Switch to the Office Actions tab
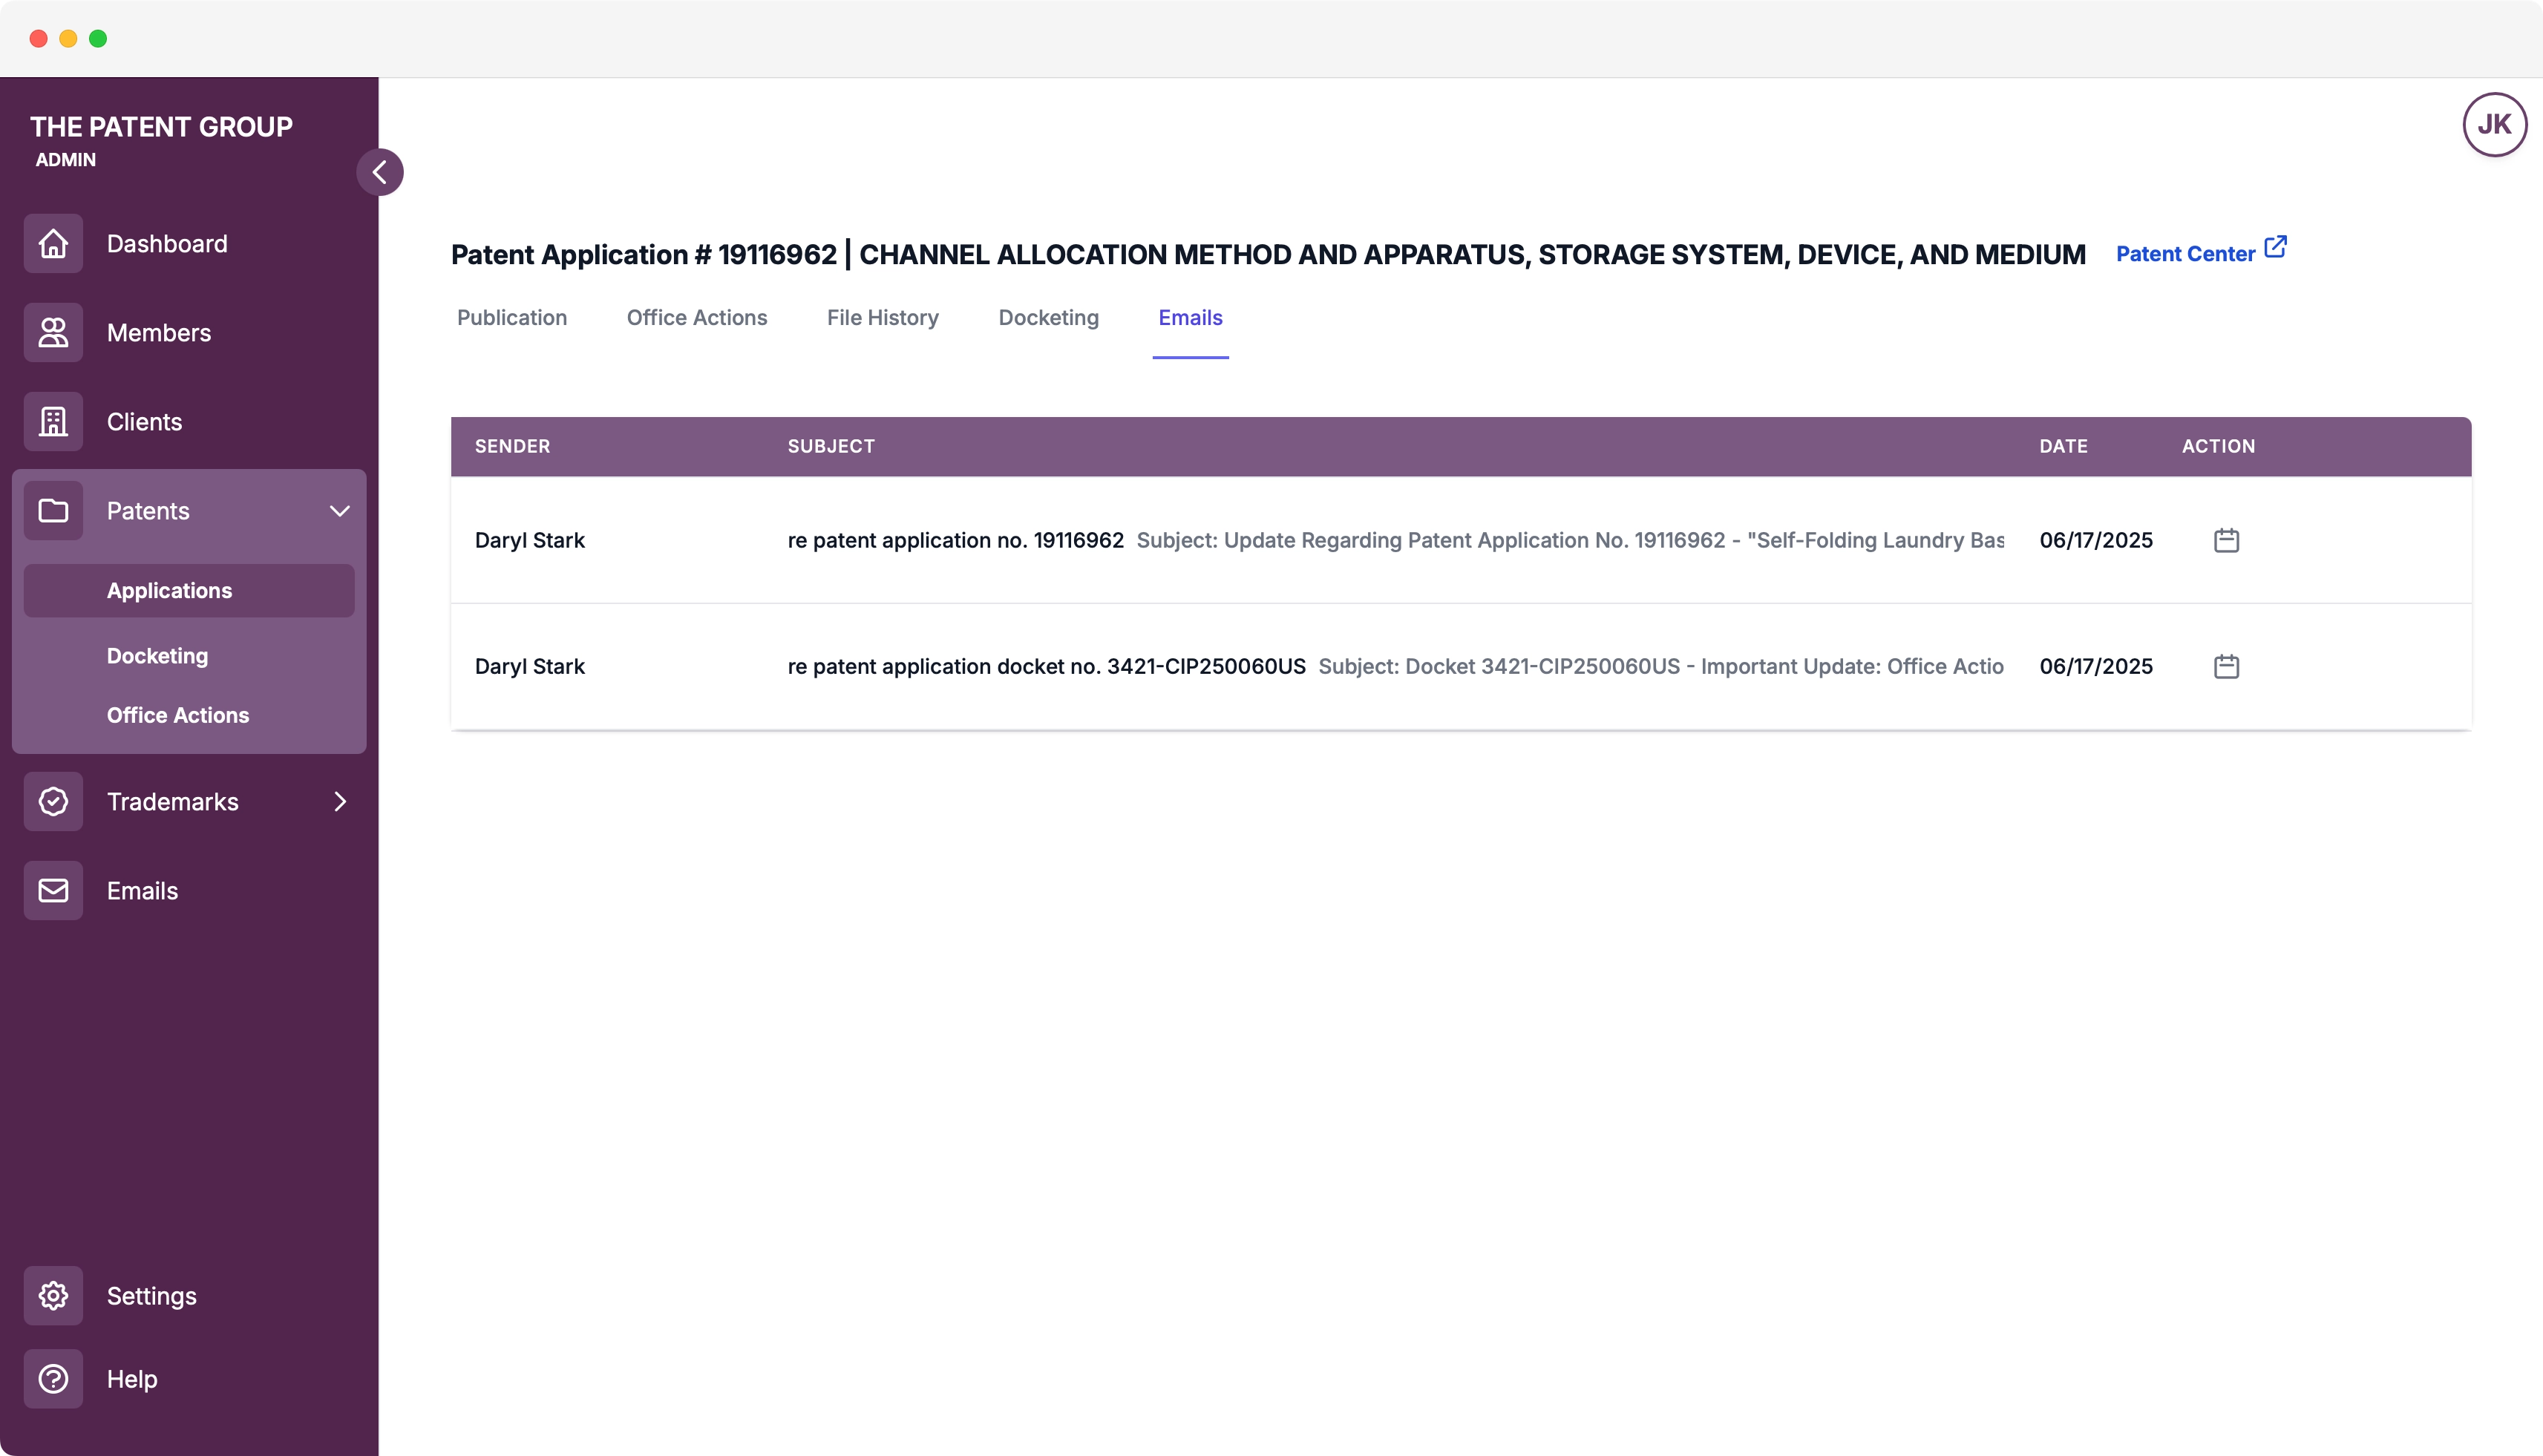2543x1456 pixels. [697, 317]
